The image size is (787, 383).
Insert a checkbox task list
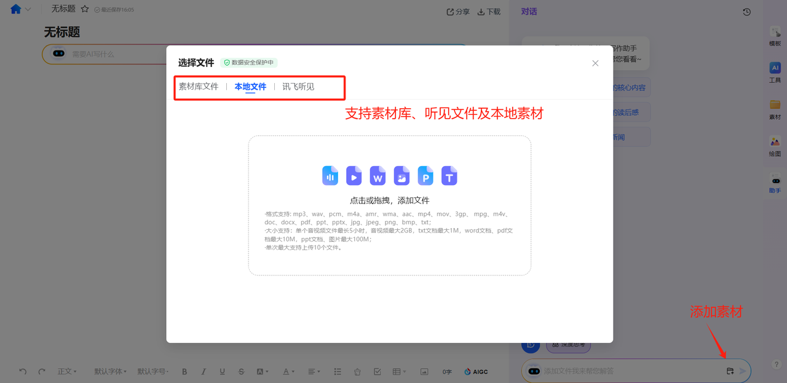click(x=378, y=371)
